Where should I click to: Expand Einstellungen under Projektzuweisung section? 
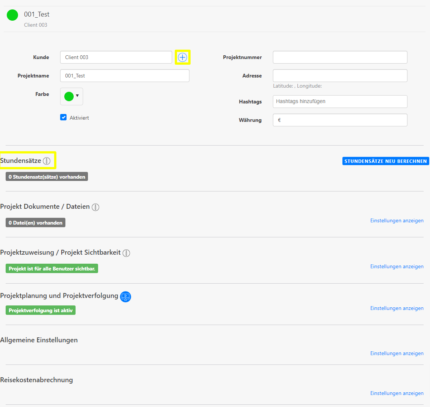click(x=397, y=266)
